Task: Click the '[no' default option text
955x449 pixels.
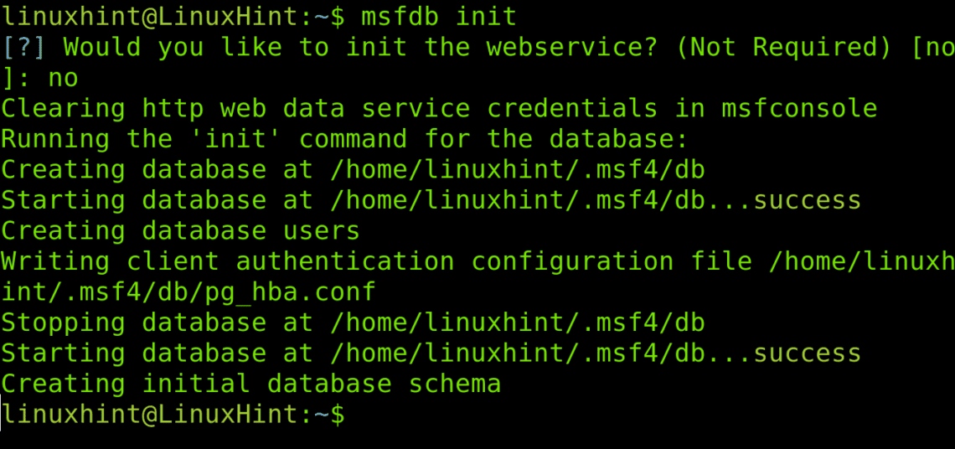Action: 933,47
